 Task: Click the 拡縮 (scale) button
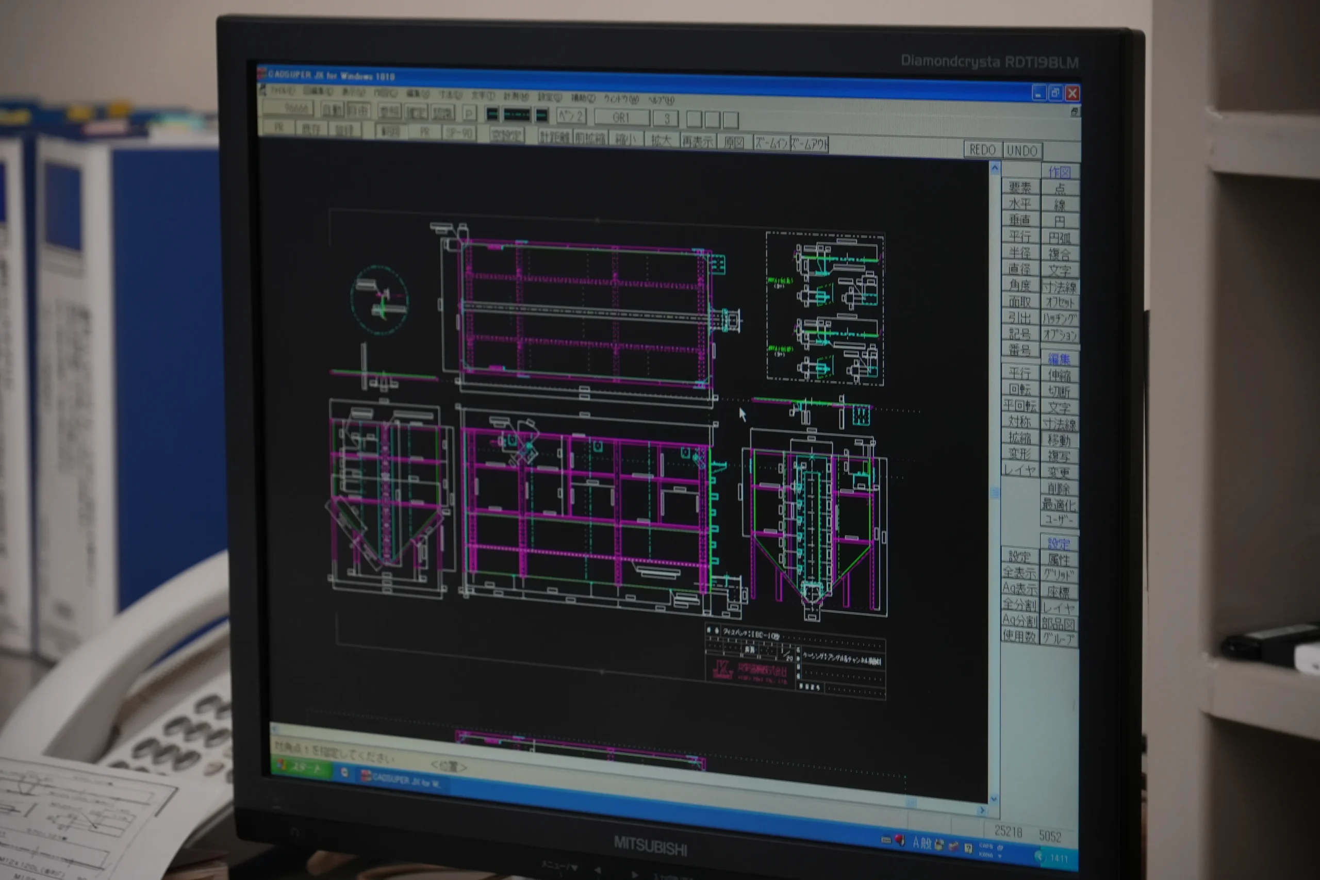pyautogui.click(x=1020, y=438)
